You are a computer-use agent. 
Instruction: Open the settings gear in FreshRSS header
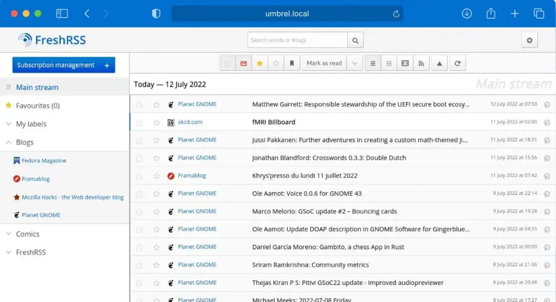529,40
